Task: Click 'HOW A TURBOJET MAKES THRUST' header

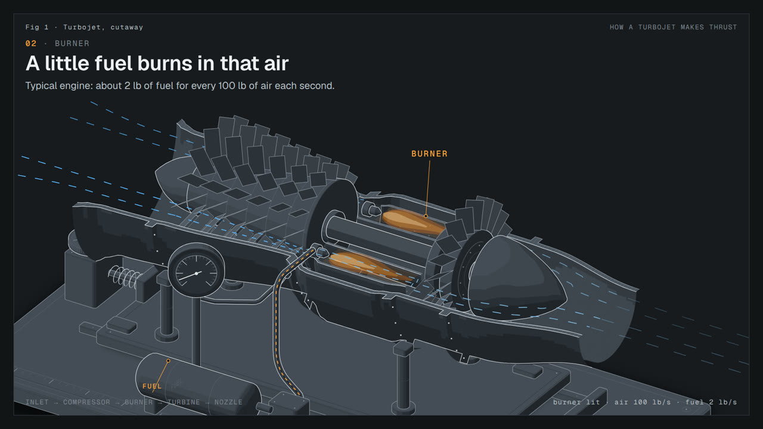Action: coord(674,27)
